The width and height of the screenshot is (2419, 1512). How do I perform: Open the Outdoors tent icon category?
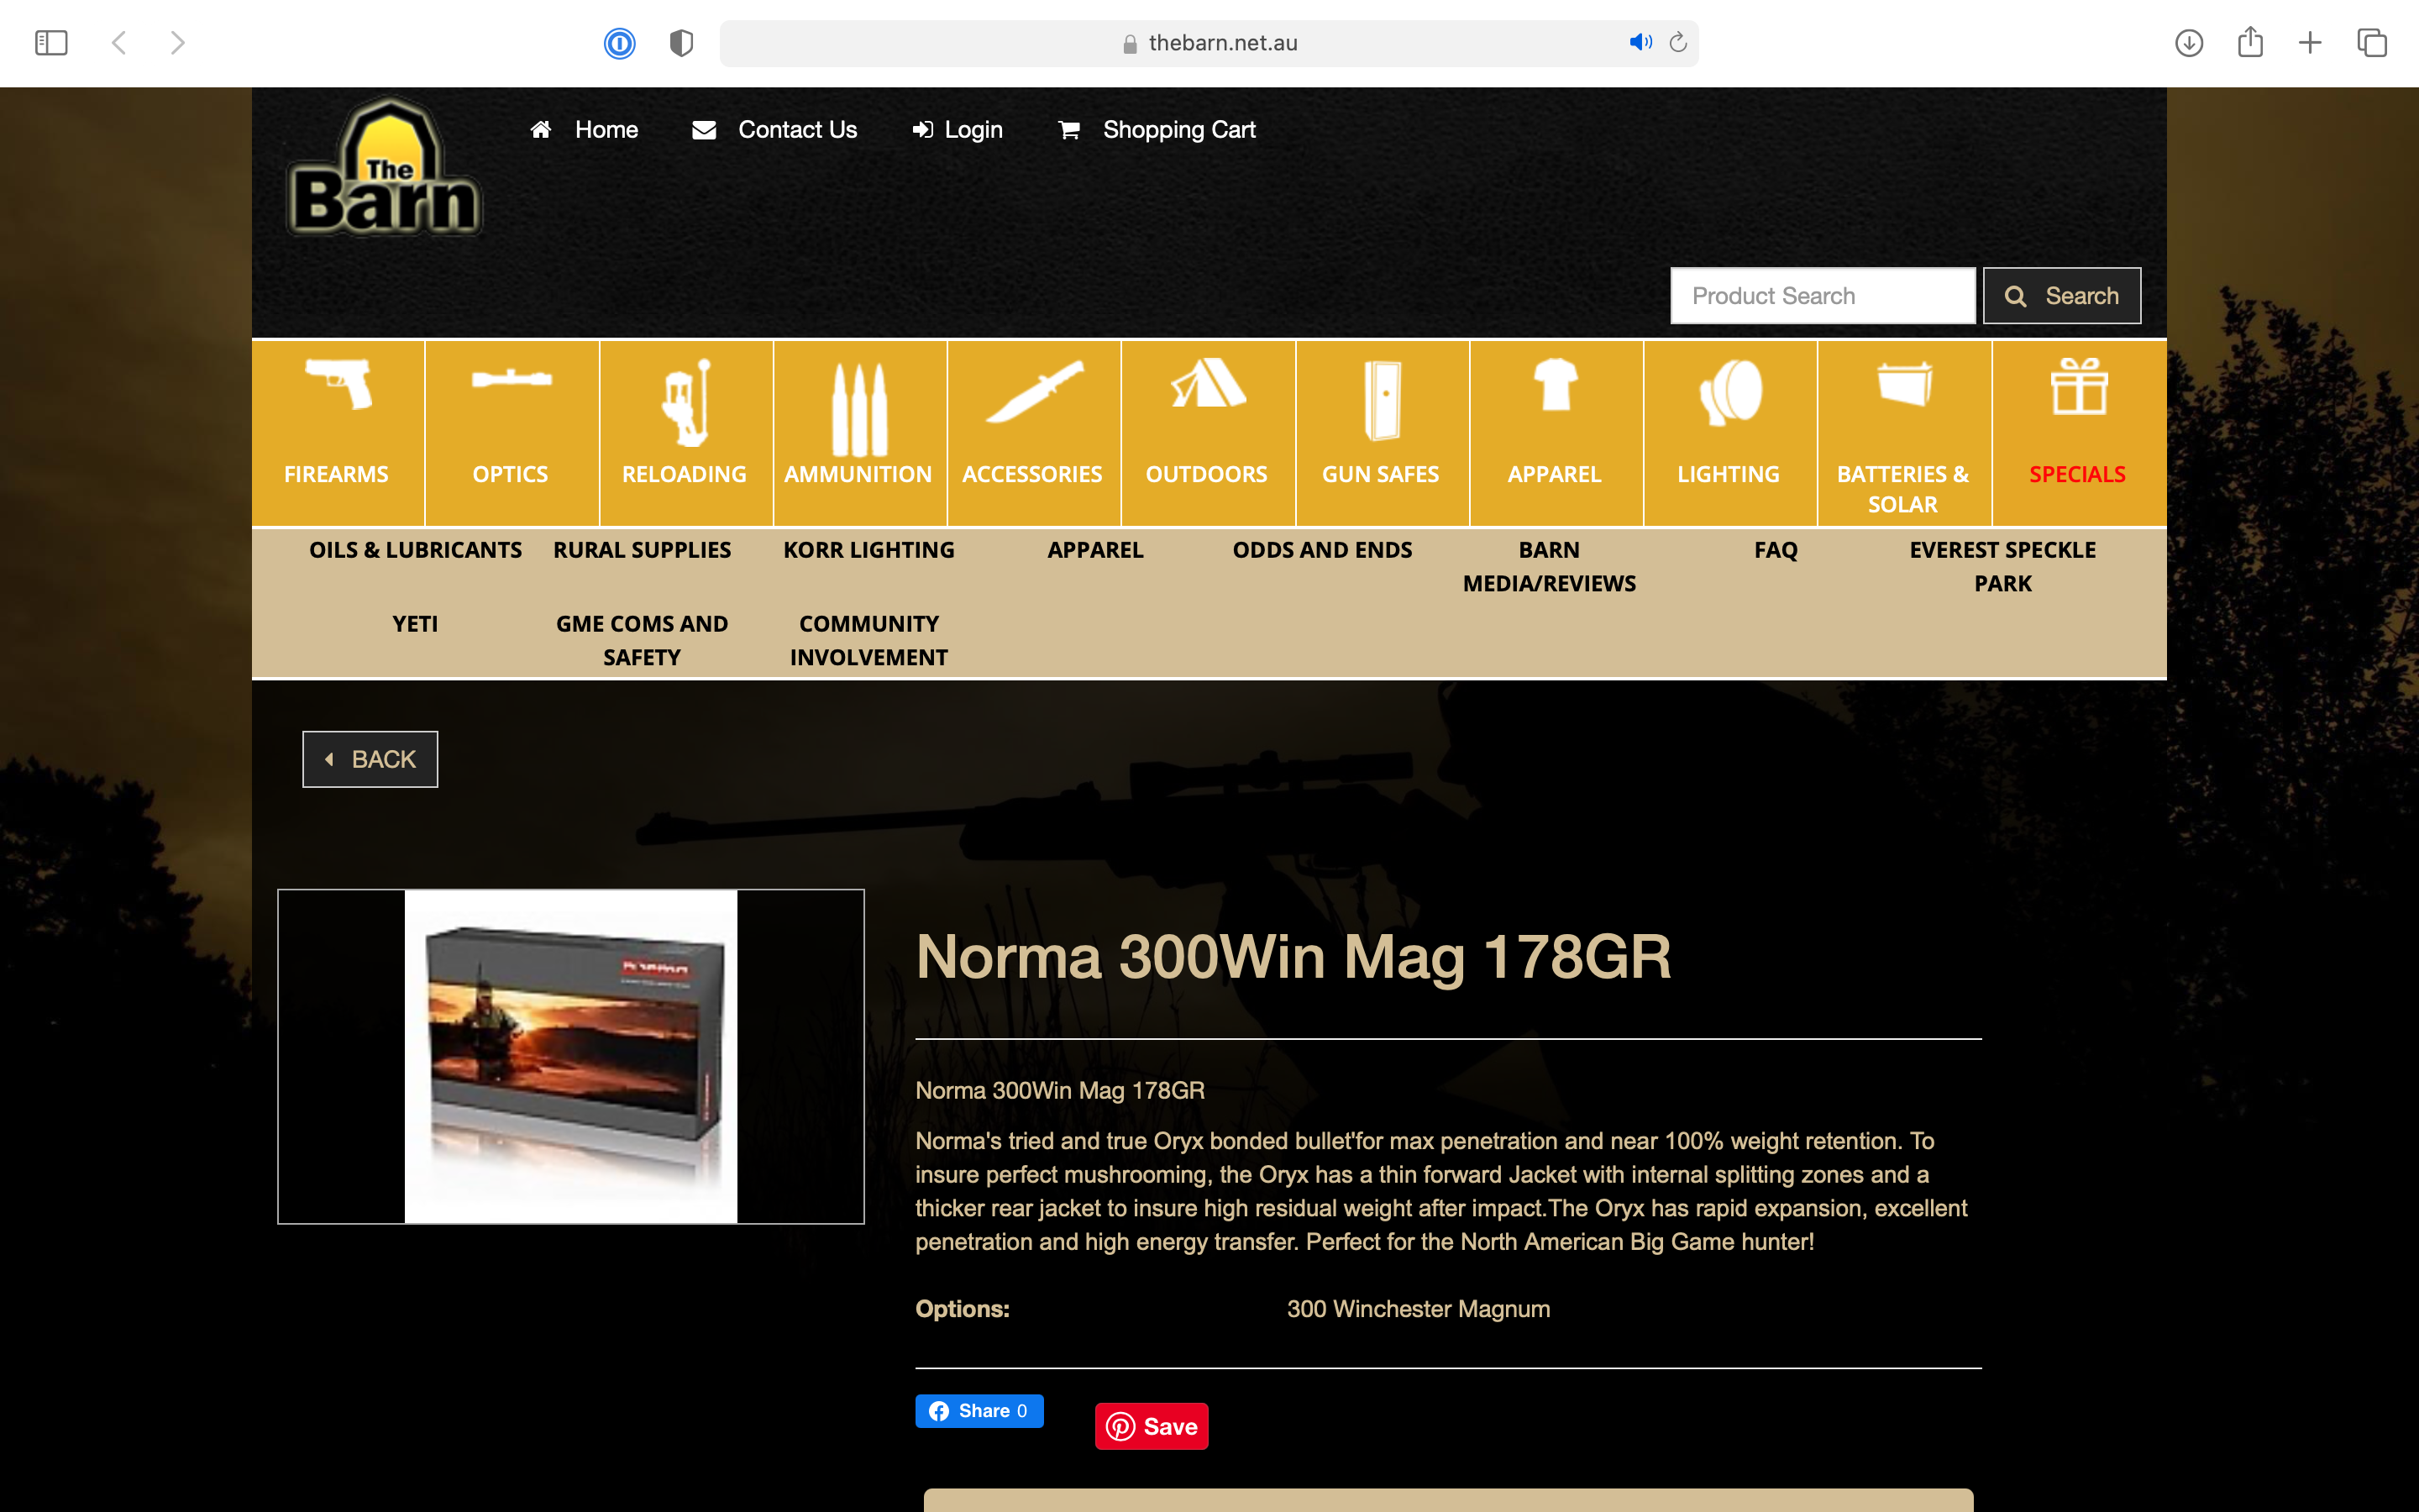tap(1208, 433)
